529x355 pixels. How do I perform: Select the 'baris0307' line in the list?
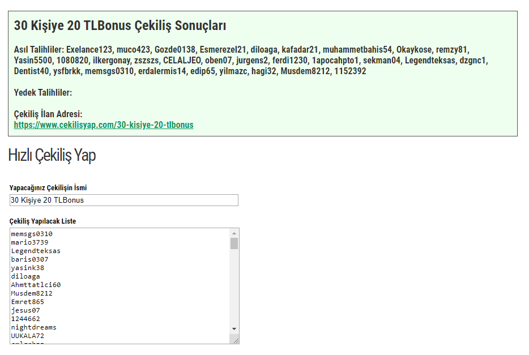click(29, 259)
